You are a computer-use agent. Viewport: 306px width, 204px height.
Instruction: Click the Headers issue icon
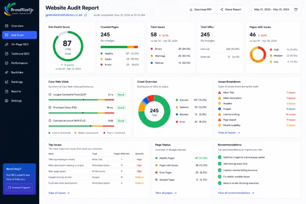click(x=219, y=104)
